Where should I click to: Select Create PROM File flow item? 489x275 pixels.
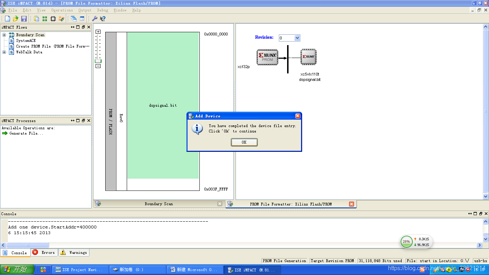point(53,46)
